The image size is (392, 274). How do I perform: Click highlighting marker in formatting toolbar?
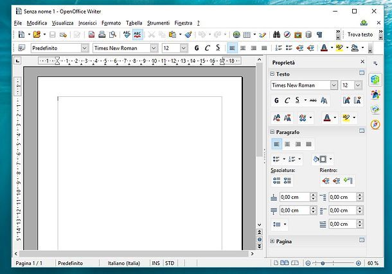pos(339,48)
